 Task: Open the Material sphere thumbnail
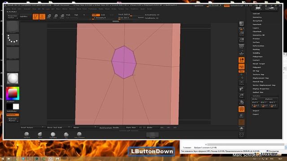(x=13, y=79)
